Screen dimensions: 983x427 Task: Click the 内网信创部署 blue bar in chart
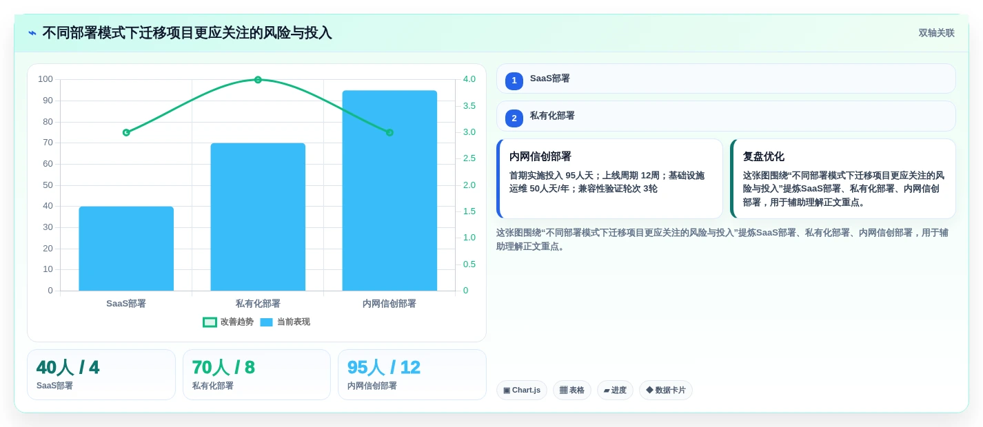[x=389, y=191]
